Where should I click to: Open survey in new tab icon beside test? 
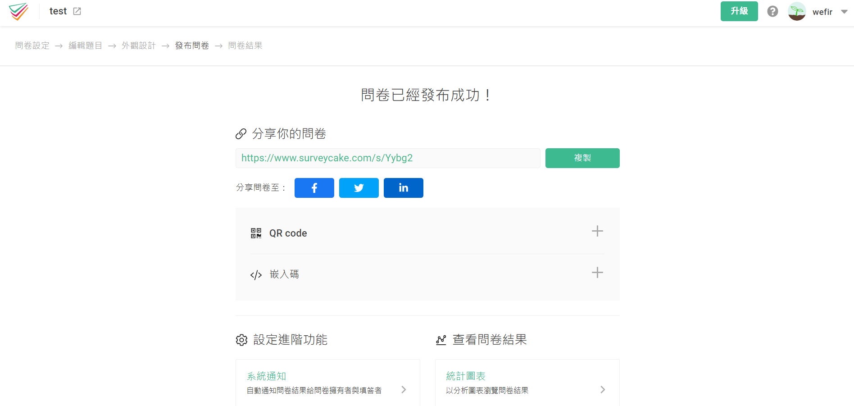coord(77,11)
